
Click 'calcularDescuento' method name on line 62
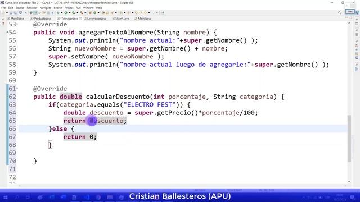(118, 97)
